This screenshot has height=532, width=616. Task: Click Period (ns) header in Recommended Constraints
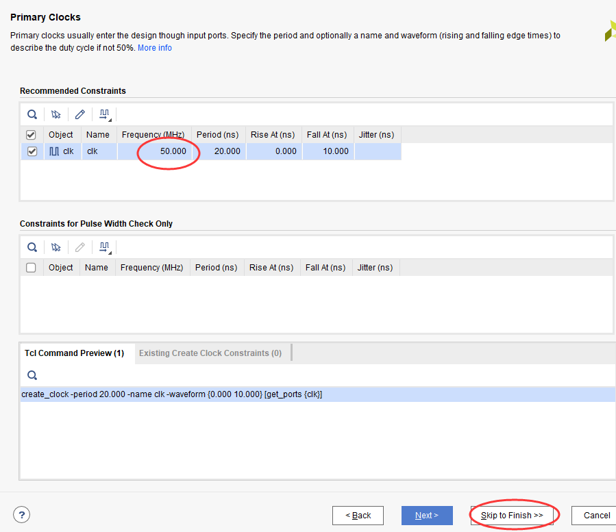(219, 135)
